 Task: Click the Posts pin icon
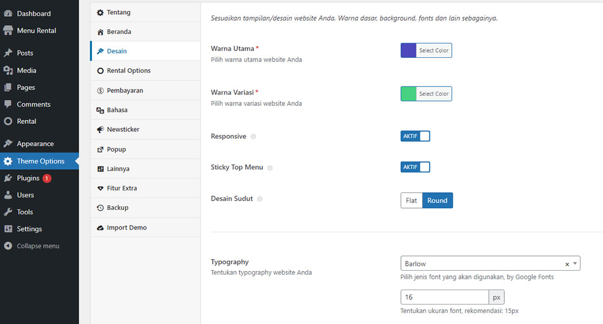(x=8, y=53)
